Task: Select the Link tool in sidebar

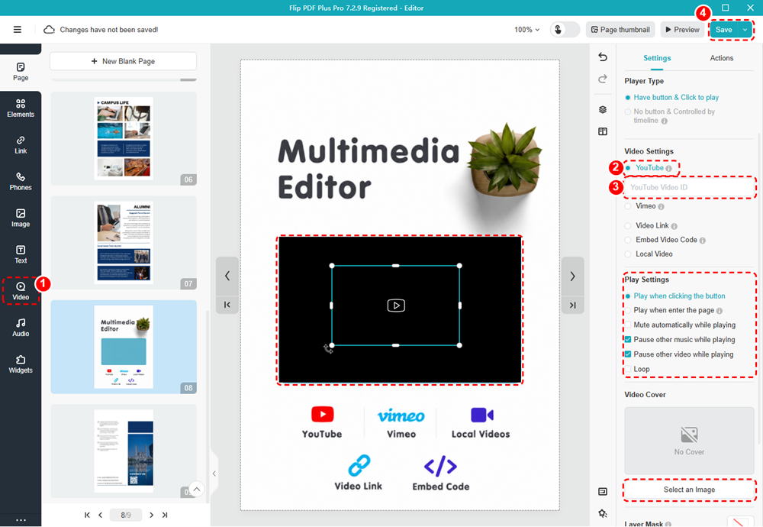Action: click(x=21, y=144)
